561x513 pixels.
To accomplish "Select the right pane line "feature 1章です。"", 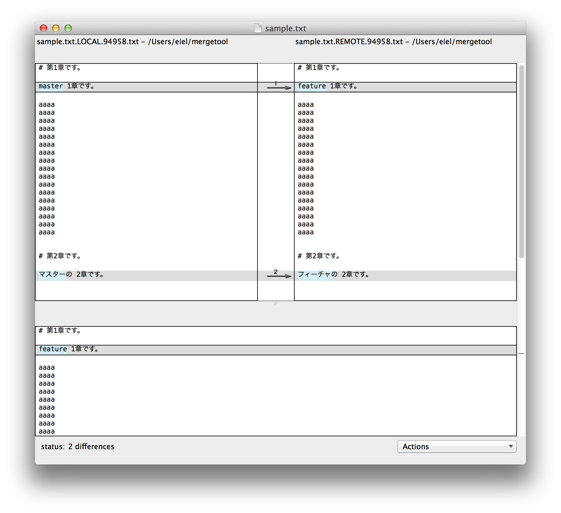I will [405, 87].
